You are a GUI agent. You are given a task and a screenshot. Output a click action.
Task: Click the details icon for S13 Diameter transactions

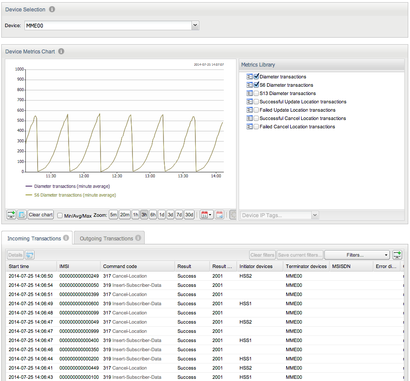coord(250,93)
